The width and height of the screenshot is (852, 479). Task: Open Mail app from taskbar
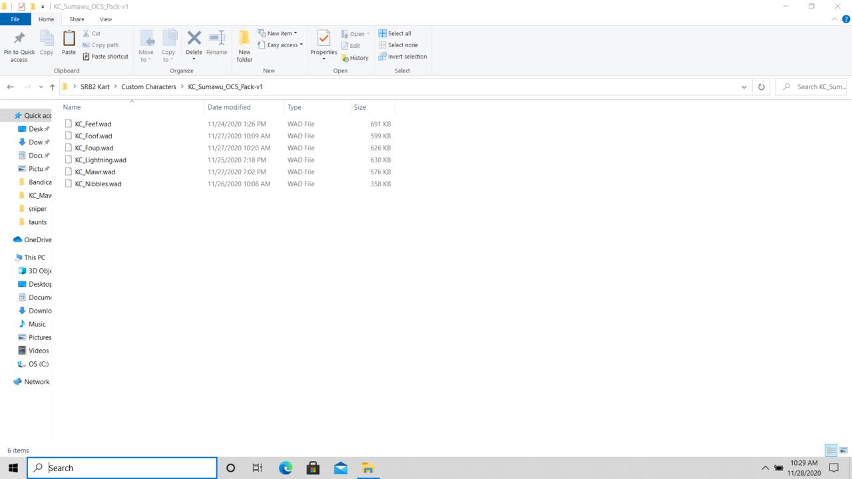point(340,468)
